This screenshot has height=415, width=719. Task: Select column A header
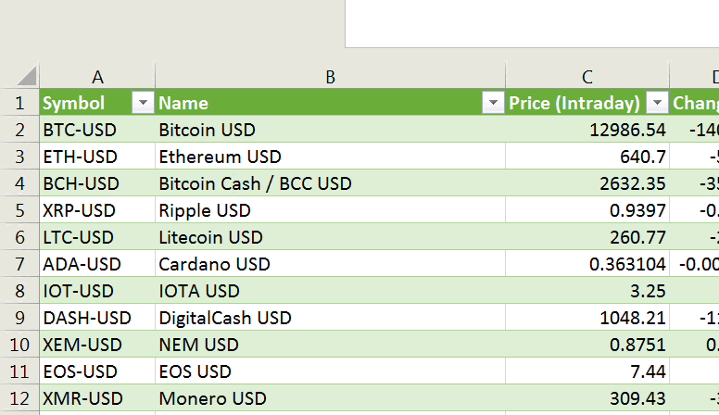tap(97, 76)
